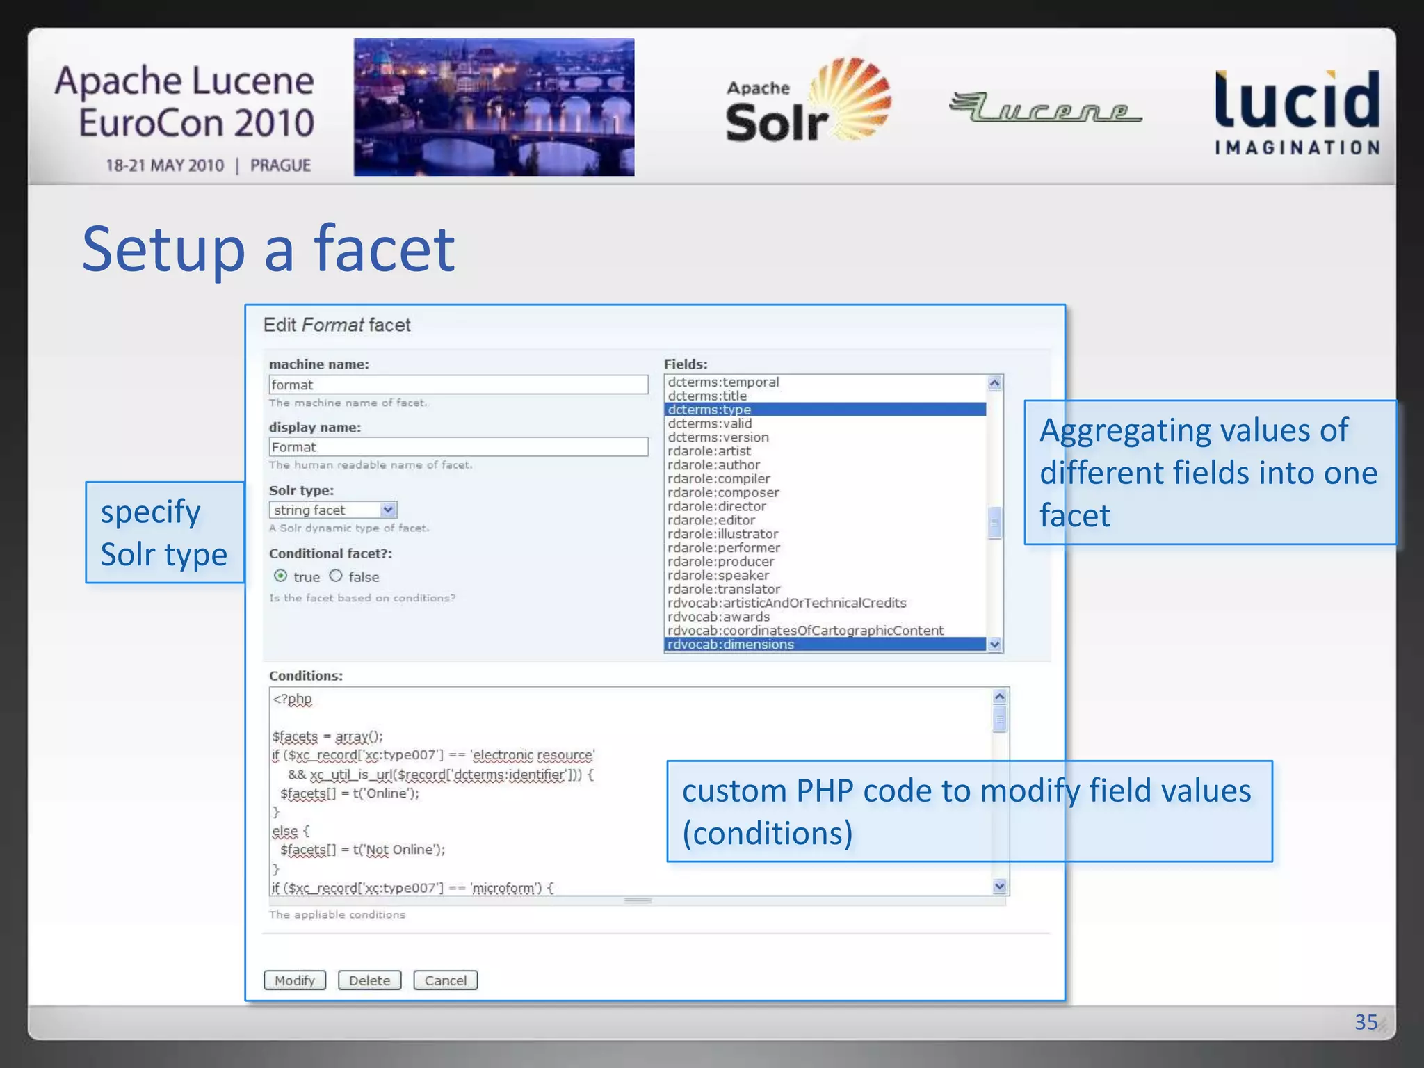Screen dimensions: 1424x1068
Task: Select rdvocab:dimensions in Fields list
Action: click(x=730, y=645)
